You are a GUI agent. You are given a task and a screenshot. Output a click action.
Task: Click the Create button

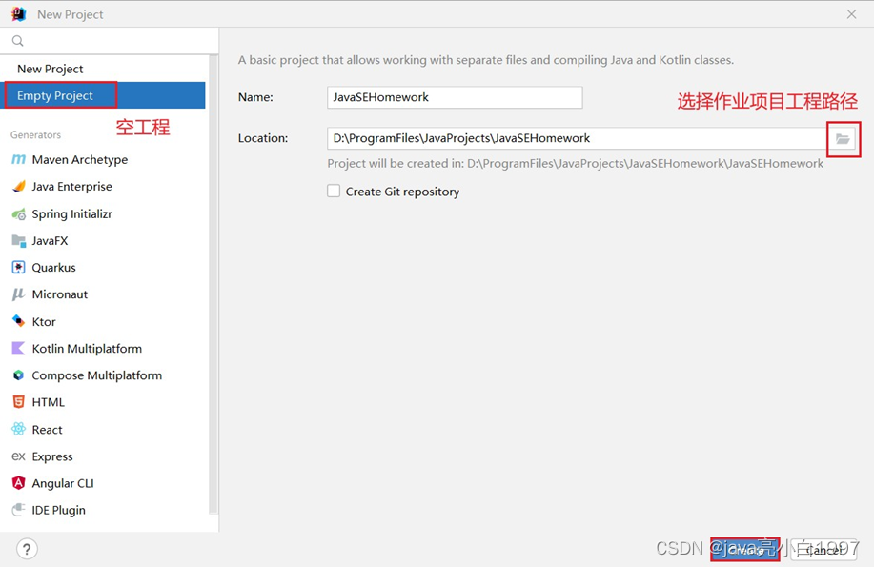pyautogui.click(x=744, y=550)
